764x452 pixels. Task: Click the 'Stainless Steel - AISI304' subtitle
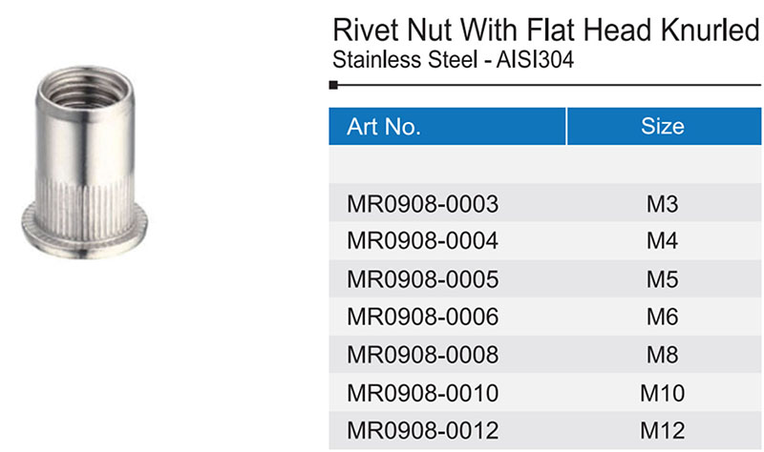[456, 60]
